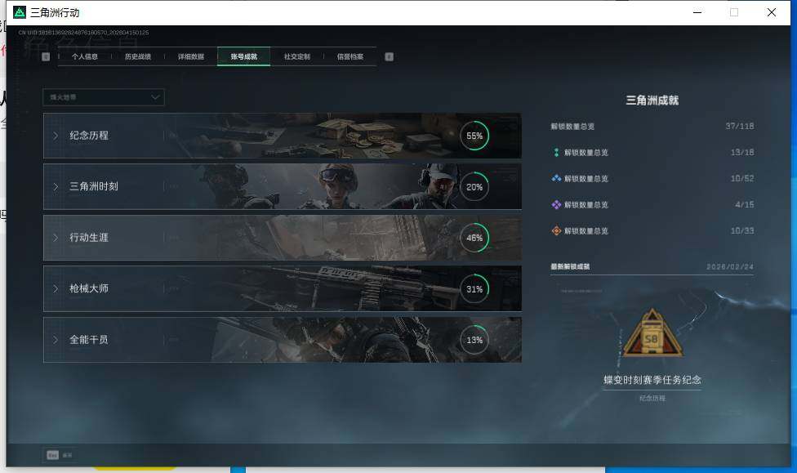
Task: Select the 行动生涯 row title
Action: [89, 237]
